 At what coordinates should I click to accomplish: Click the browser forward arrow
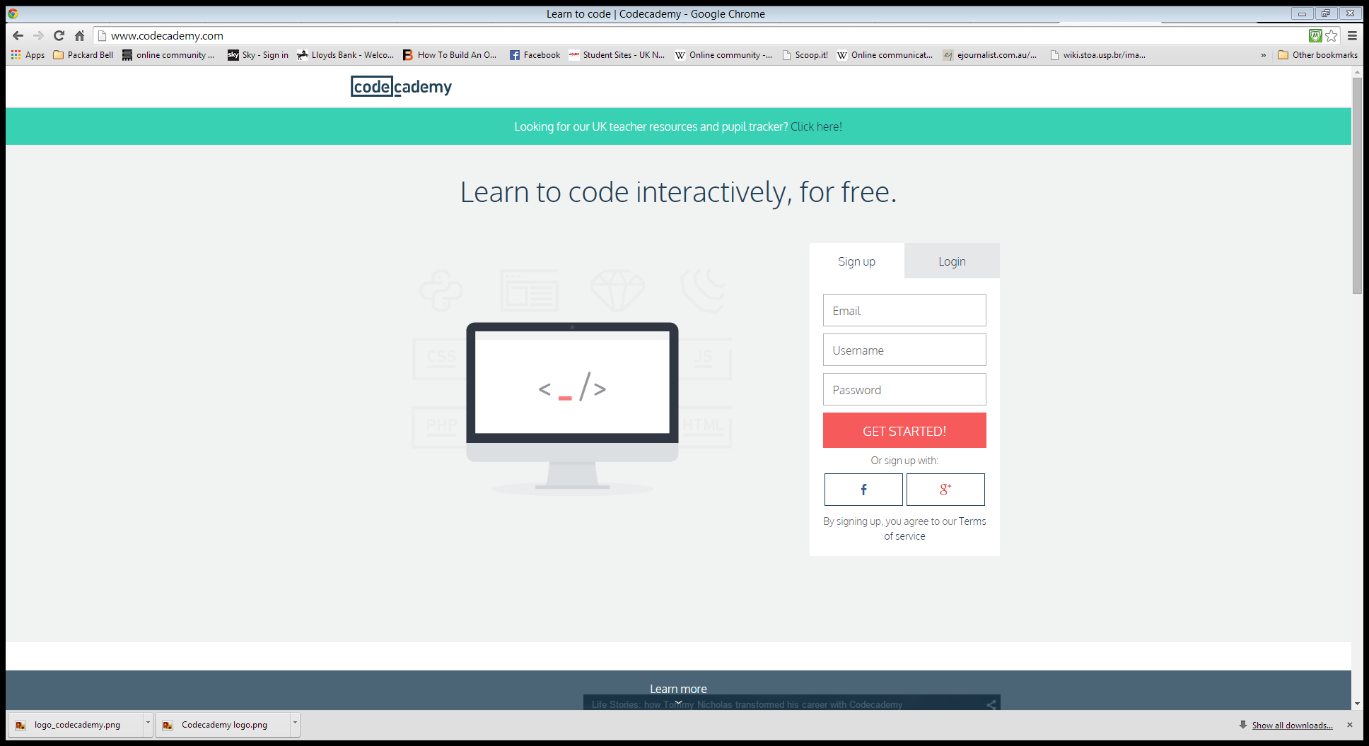coord(39,35)
